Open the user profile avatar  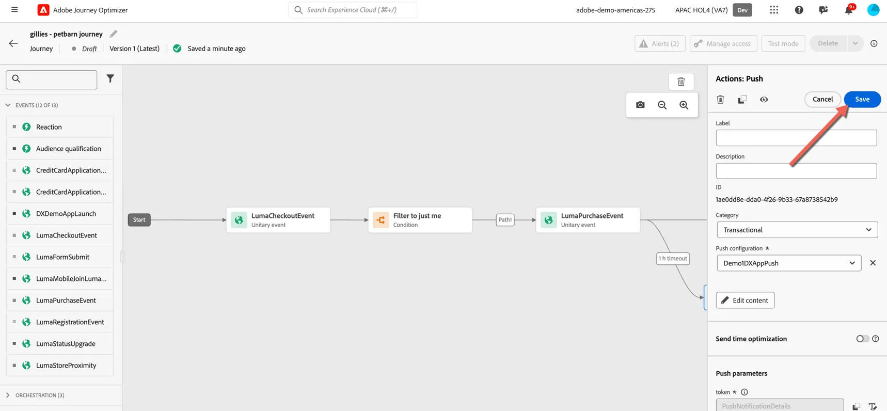point(873,10)
